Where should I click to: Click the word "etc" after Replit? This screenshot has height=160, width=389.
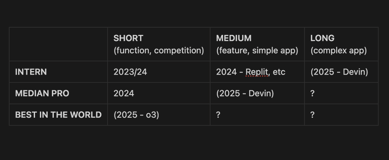coord(279,72)
